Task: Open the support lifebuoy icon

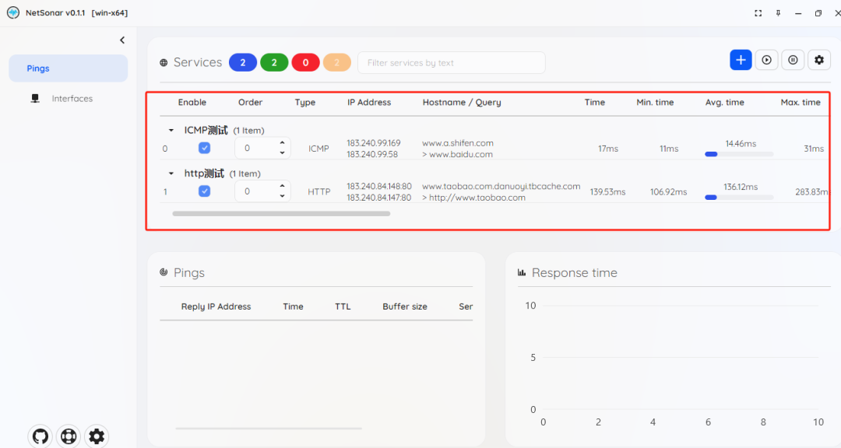Action: tap(69, 436)
